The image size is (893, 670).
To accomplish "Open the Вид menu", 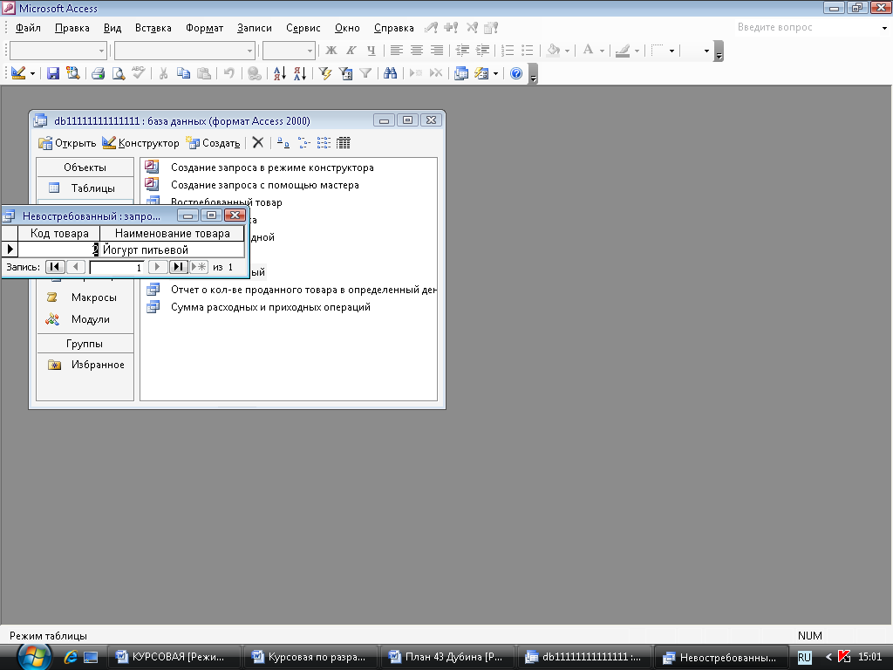I will (112, 27).
